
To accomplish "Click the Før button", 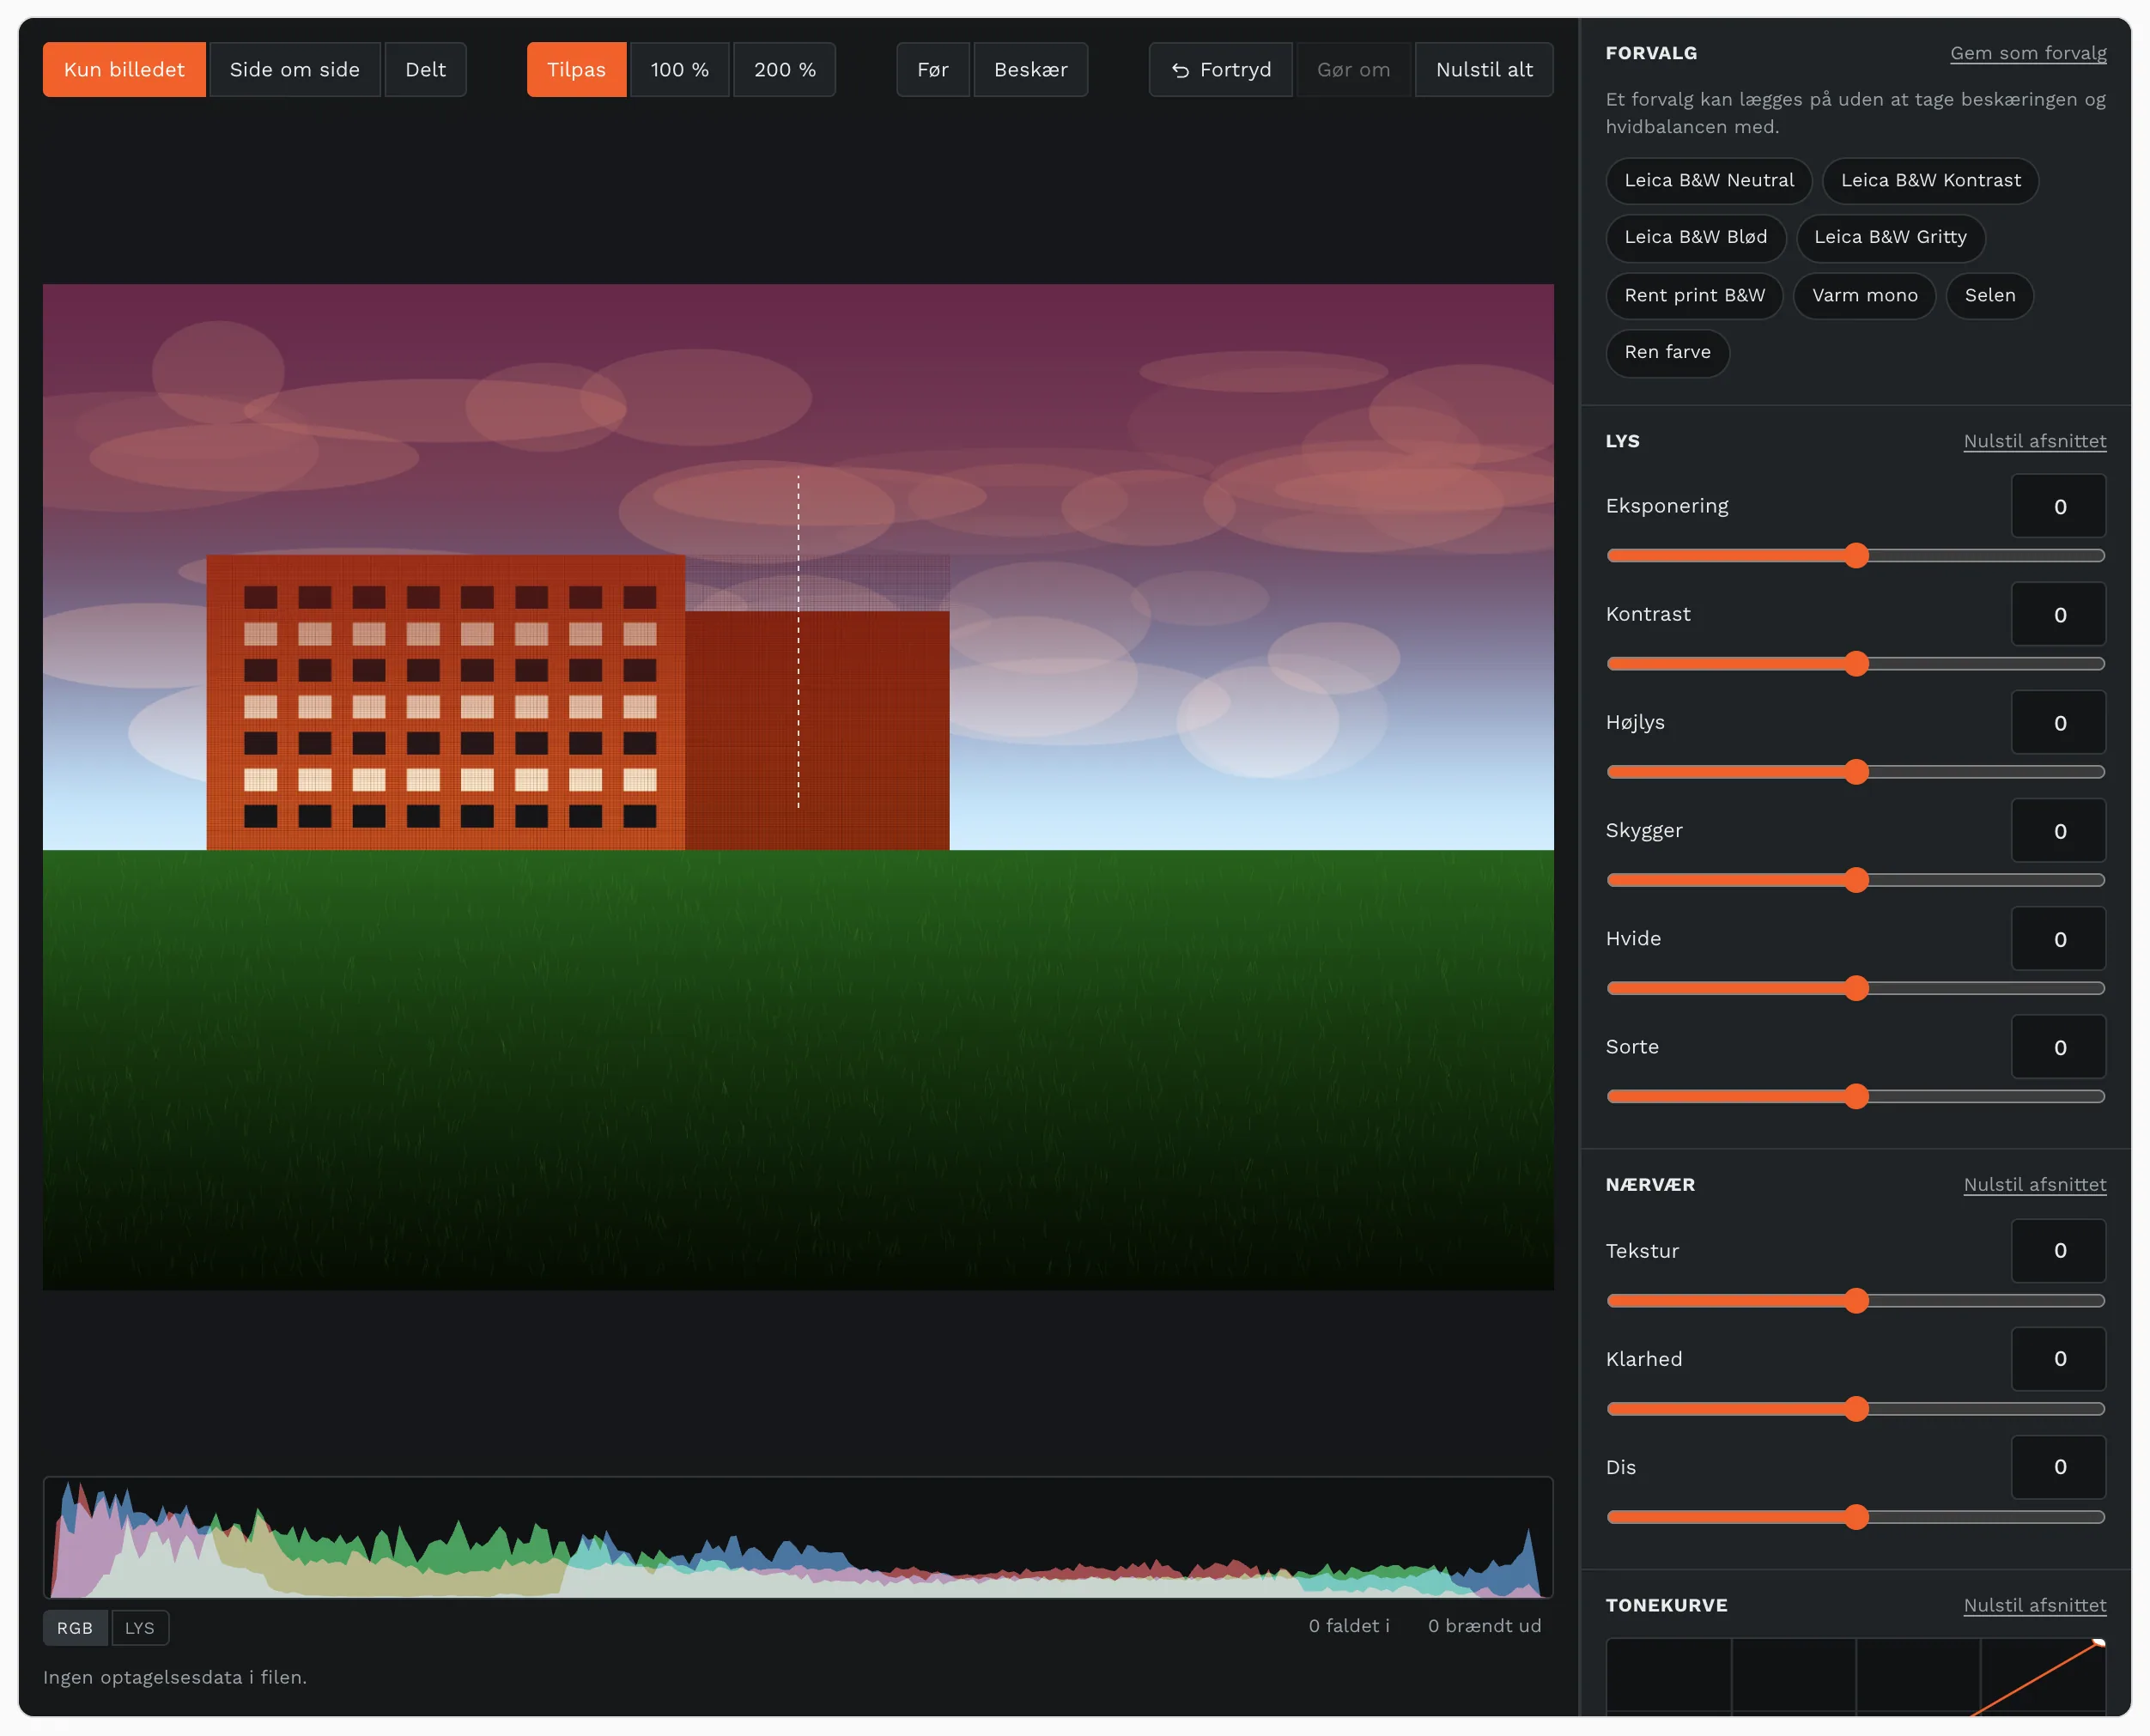I will click(x=932, y=69).
